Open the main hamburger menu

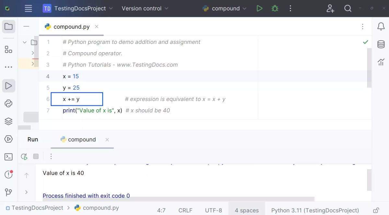point(29,8)
